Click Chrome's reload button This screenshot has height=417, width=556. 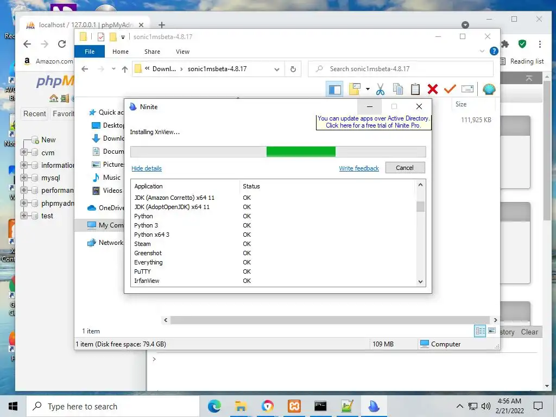pyautogui.click(x=62, y=44)
